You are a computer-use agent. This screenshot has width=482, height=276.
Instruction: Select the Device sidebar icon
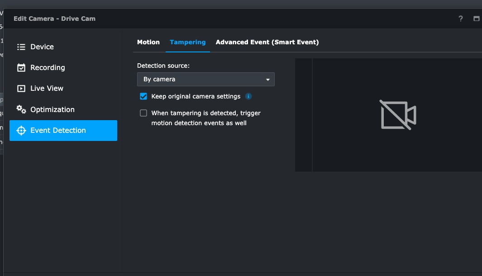coord(21,47)
